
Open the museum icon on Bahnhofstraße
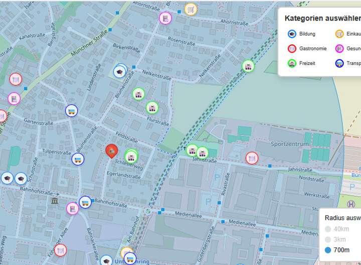(x=55, y=201)
